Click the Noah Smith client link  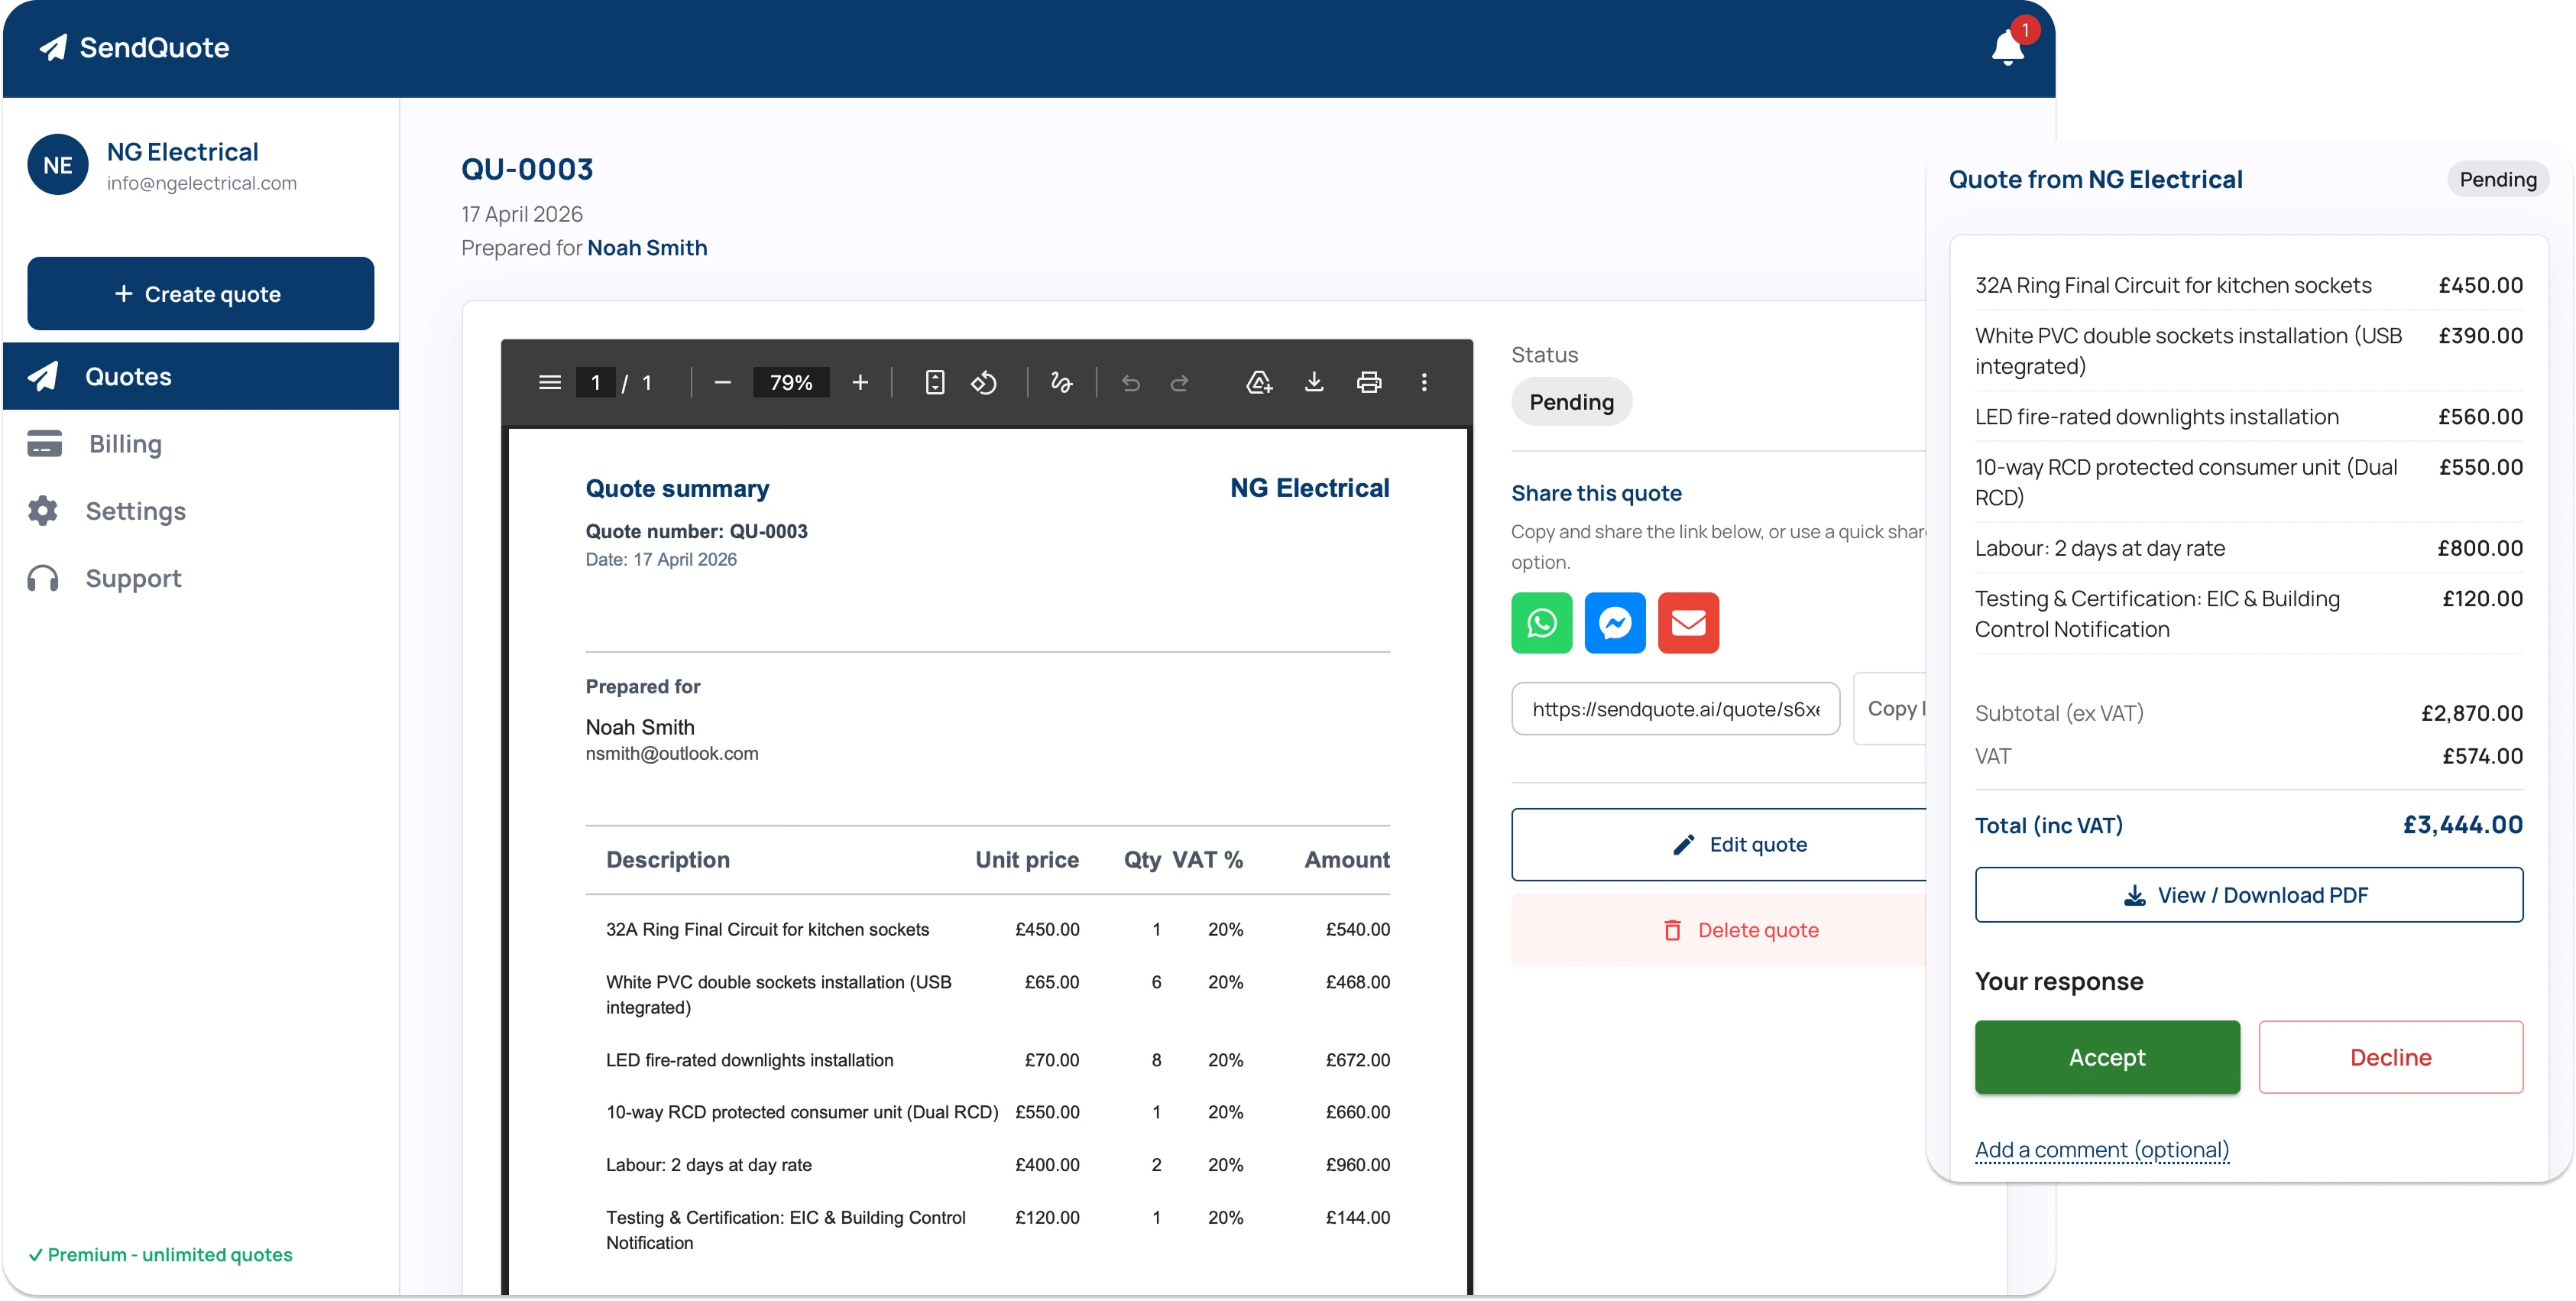647,248
